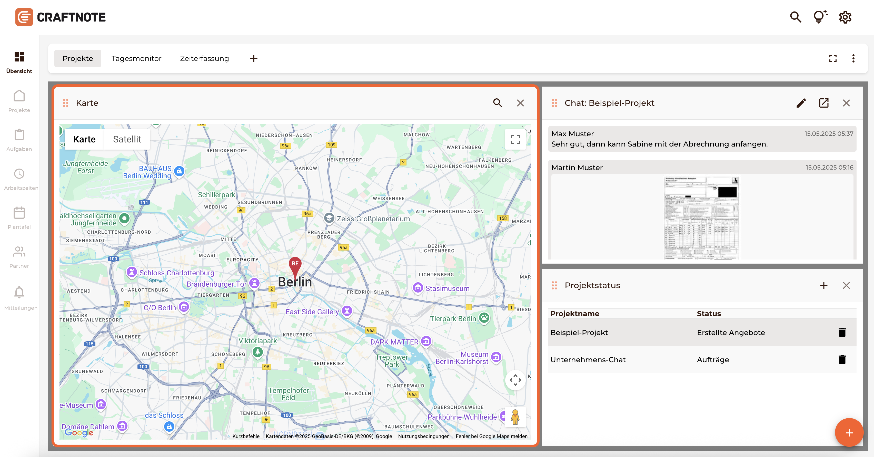Click the Stasimuseum map pin
This screenshot has height=457, width=874.
tap(418, 288)
